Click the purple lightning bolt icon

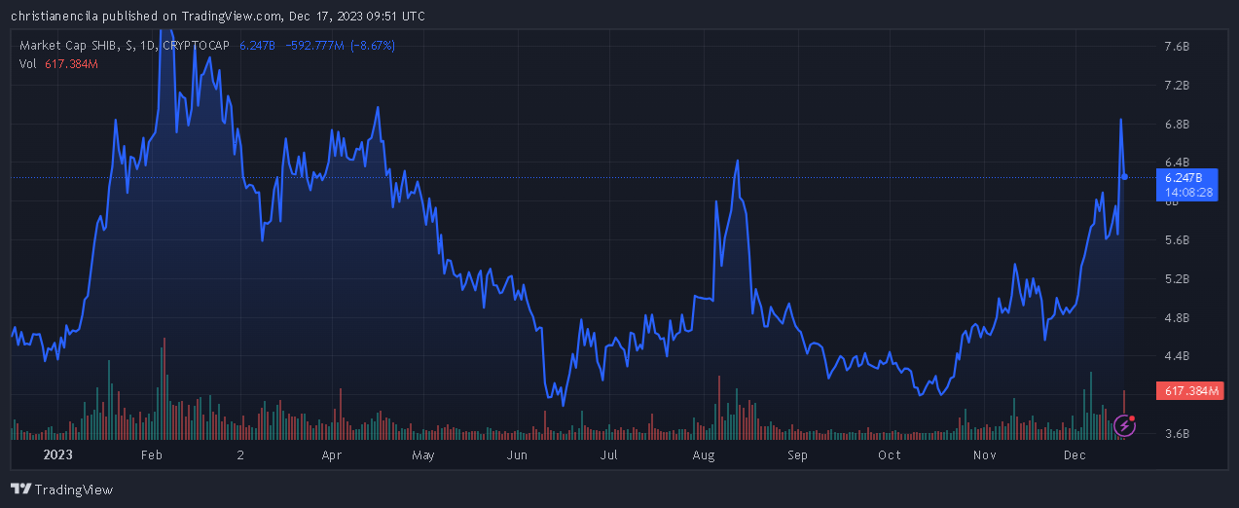point(1124,424)
